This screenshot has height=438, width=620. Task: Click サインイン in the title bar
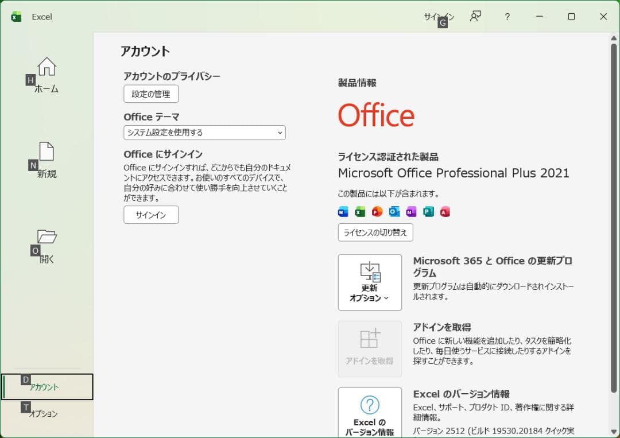pyautogui.click(x=437, y=17)
